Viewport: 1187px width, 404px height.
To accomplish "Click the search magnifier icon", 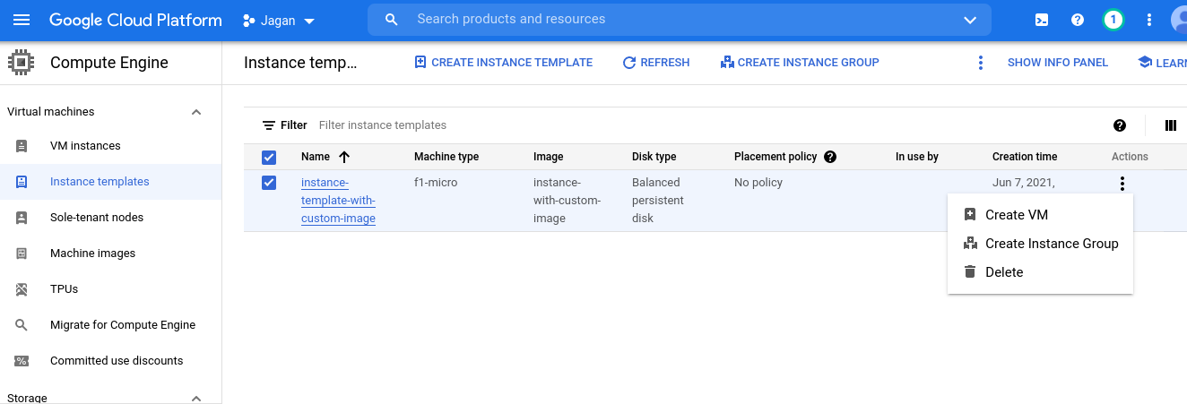I will pyautogui.click(x=391, y=20).
